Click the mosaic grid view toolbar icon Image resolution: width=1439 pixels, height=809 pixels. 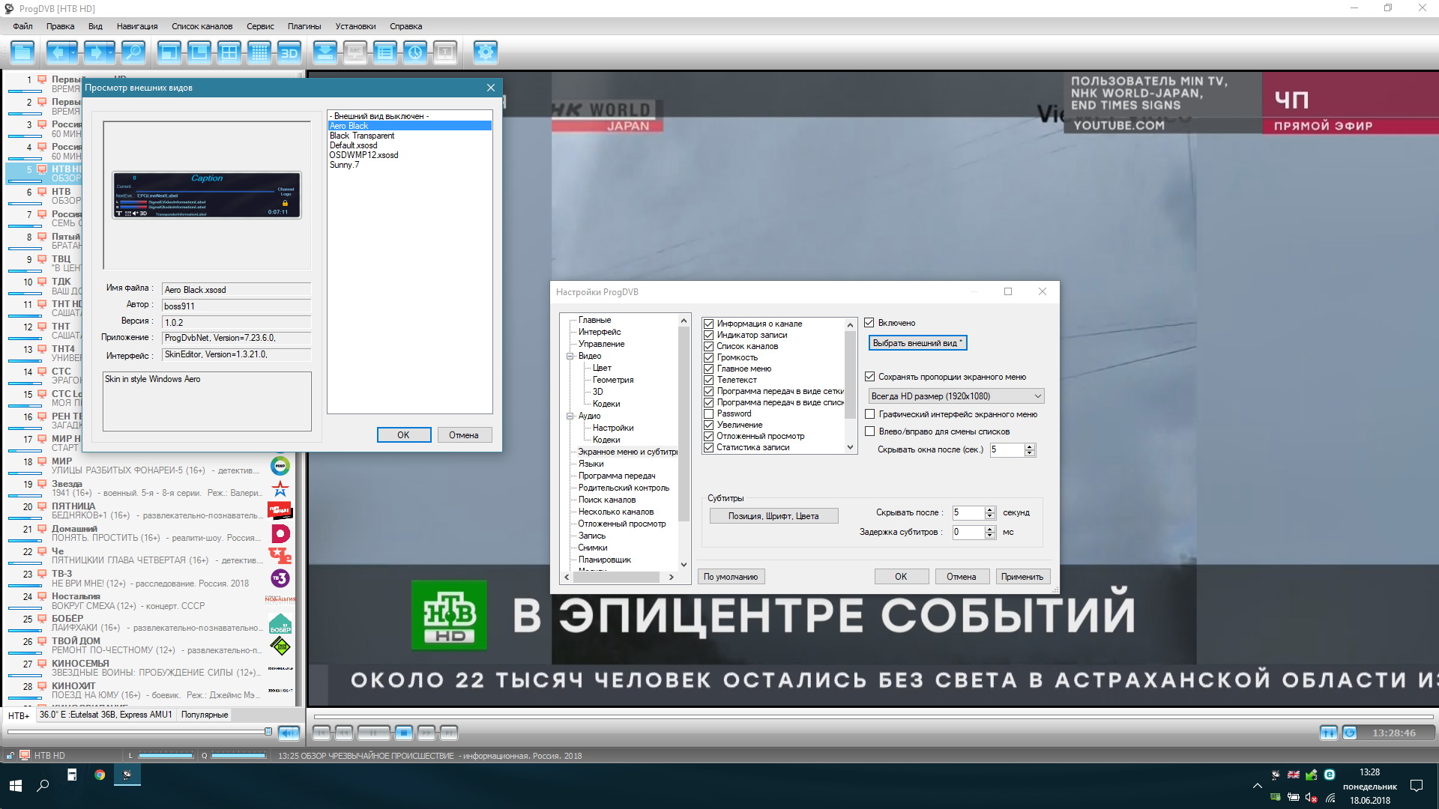coord(259,52)
